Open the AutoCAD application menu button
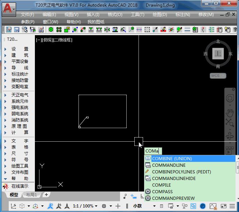The height and width of the screenshot is (212, 239). [x=9, y=9]
